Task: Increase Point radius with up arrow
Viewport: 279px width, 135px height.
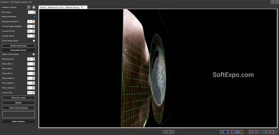Action: click(34, 11)
